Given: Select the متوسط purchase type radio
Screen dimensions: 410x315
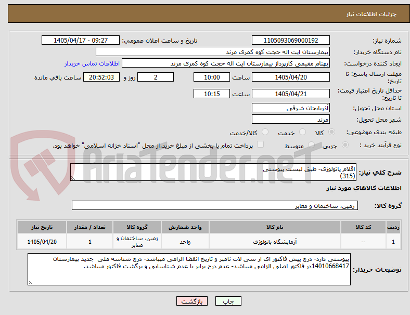Looking at the screenshot, I should (311, 145).
